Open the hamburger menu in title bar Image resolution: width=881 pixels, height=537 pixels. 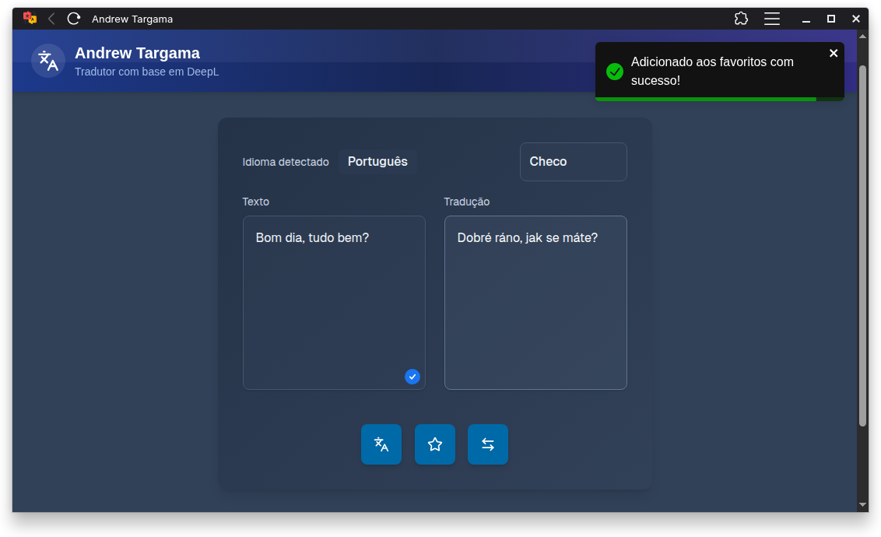[772, 19]
